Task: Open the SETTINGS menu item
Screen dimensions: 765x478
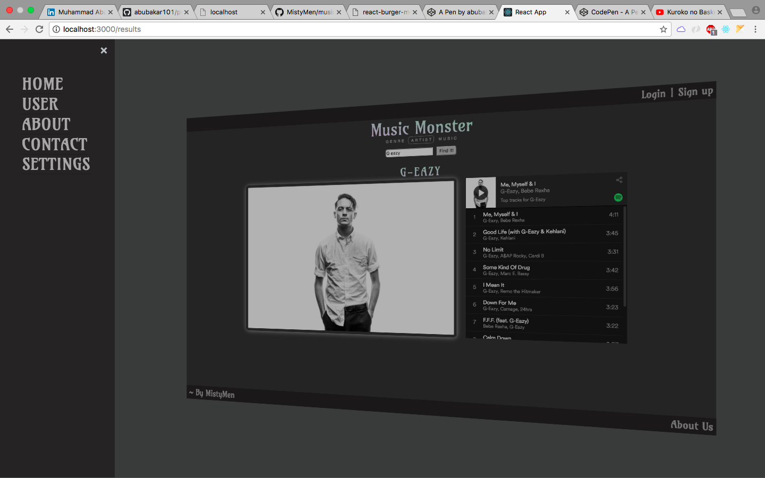Action: click(x=56, y=164)
